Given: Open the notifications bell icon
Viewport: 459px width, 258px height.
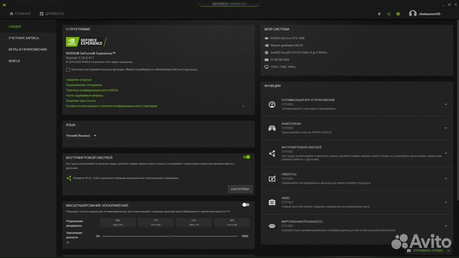Looking at the screenshot, I should (379, 13).
